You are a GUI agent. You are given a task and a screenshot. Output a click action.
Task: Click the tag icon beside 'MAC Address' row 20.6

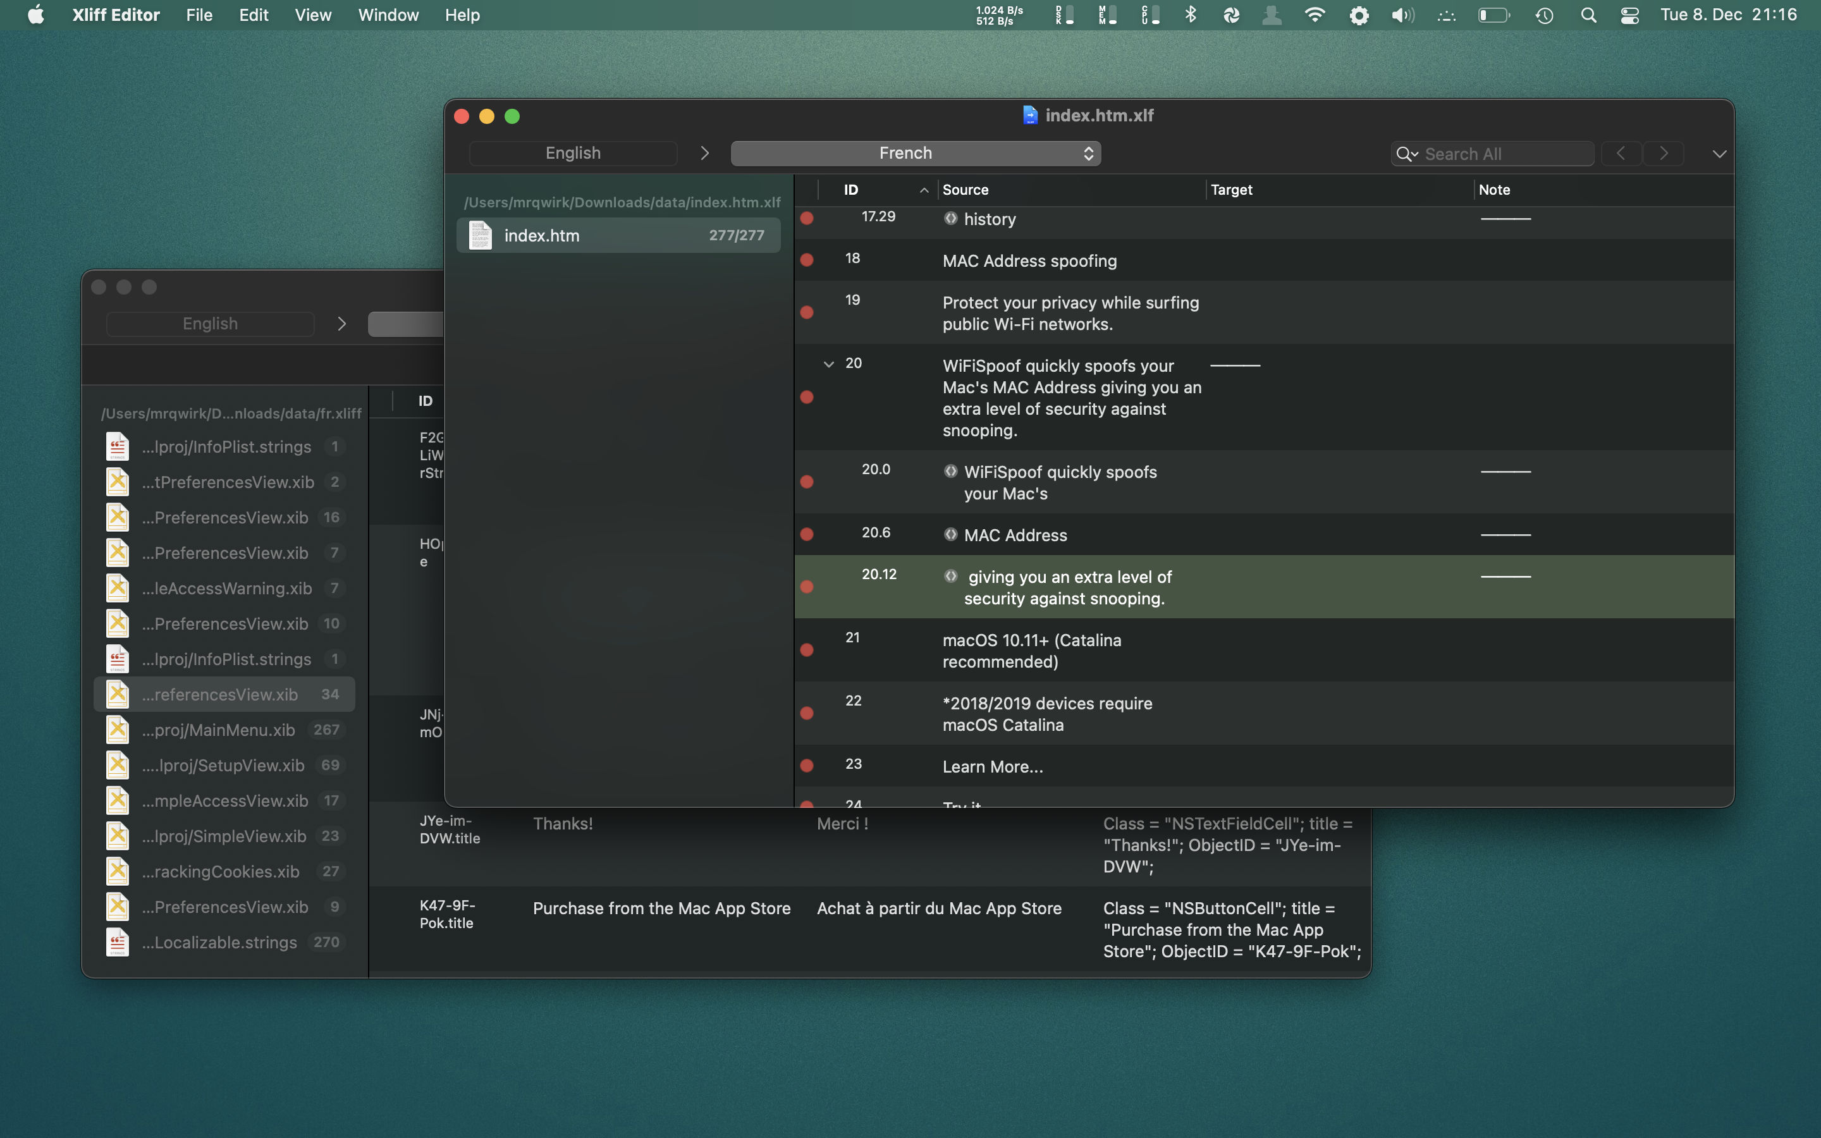[950, 534]
